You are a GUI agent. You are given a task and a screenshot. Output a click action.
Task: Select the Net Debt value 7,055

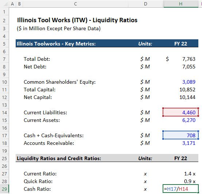pyautogui.click(x=189, y=67)
